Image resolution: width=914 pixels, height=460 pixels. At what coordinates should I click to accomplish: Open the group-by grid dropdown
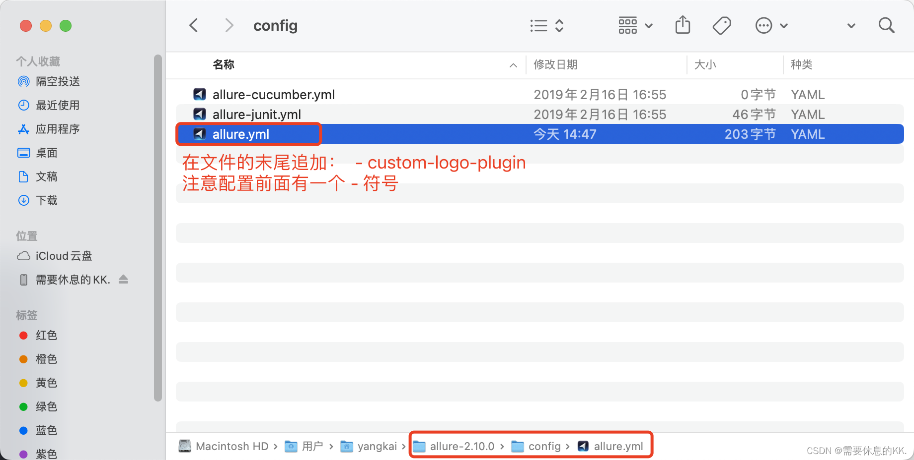635,26
